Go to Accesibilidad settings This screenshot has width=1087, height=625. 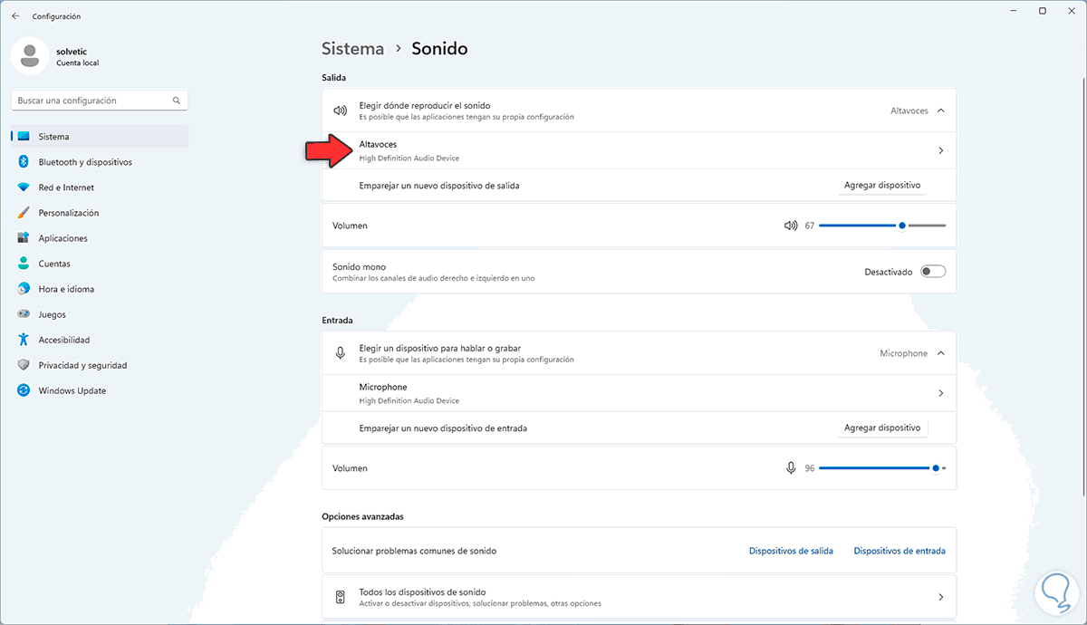point(63,340)
